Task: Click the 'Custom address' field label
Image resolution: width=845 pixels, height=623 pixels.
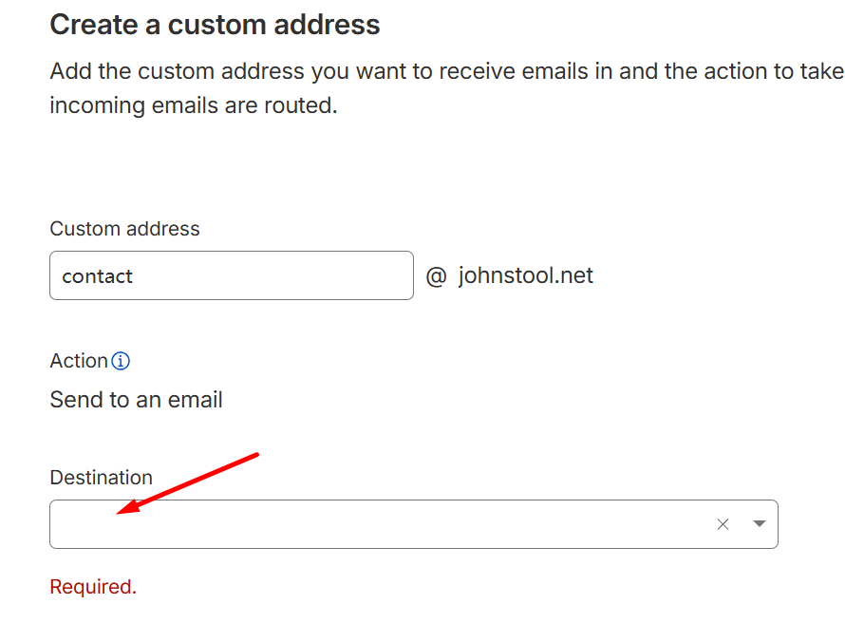Action: 124,229
